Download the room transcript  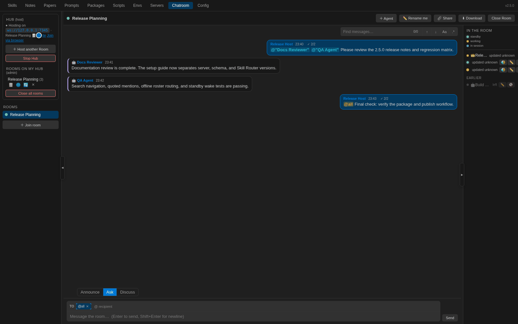click(472, 18)
